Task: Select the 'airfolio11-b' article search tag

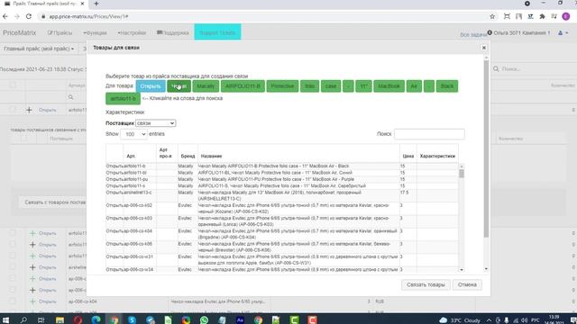Action: coord(123,99)
